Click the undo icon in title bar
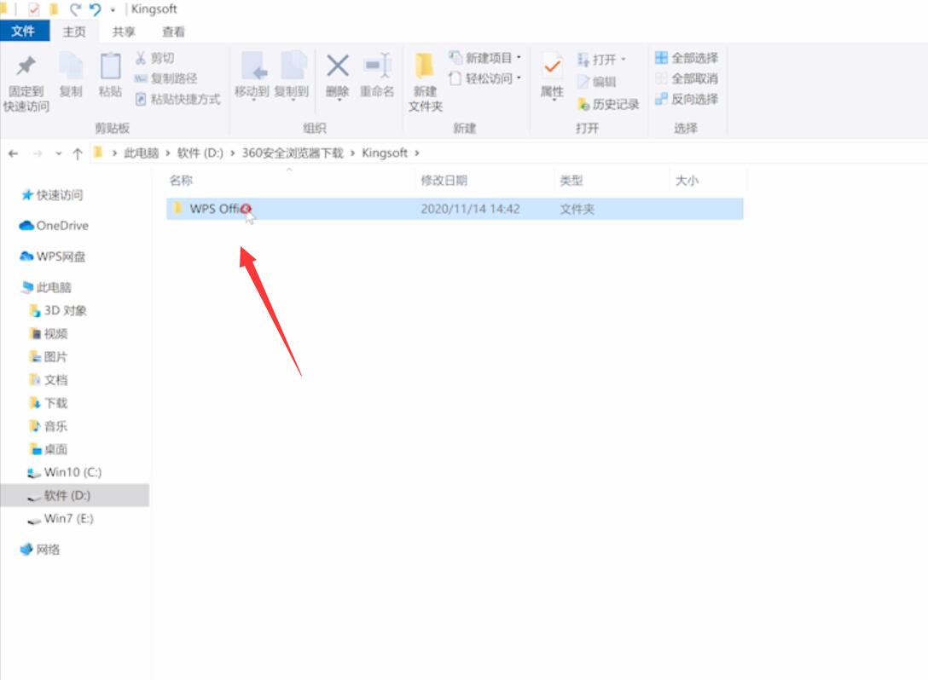 (95, 9)
